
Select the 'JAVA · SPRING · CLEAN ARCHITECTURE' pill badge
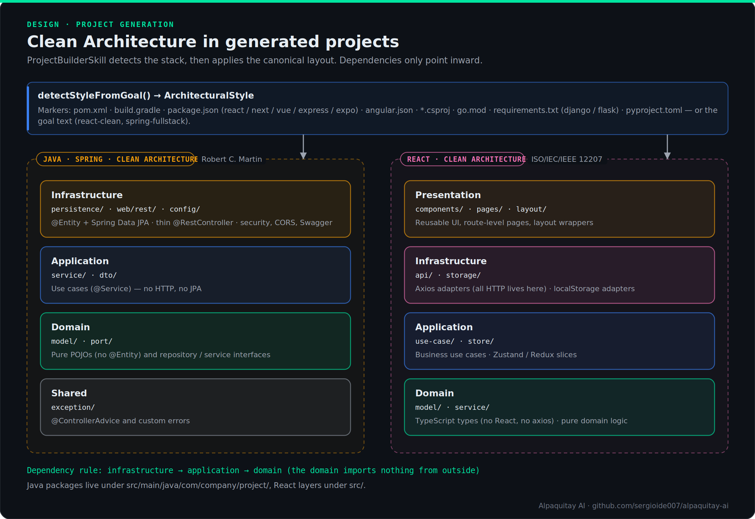(x=115, y=159)
